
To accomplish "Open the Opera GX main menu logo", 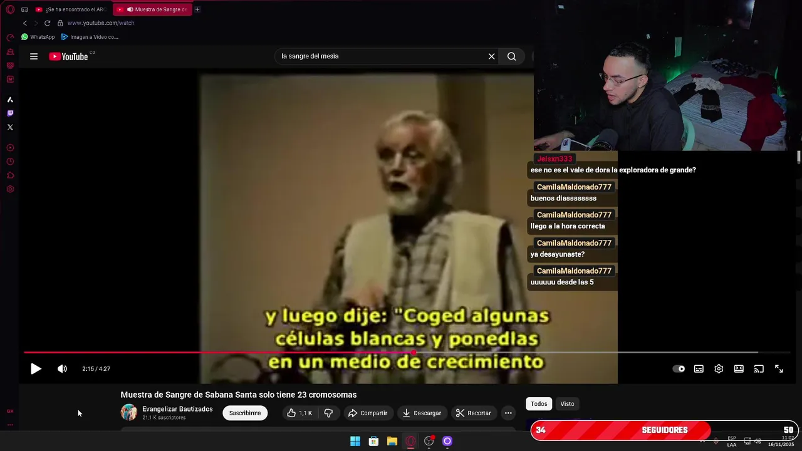I will tap(10, 9).
